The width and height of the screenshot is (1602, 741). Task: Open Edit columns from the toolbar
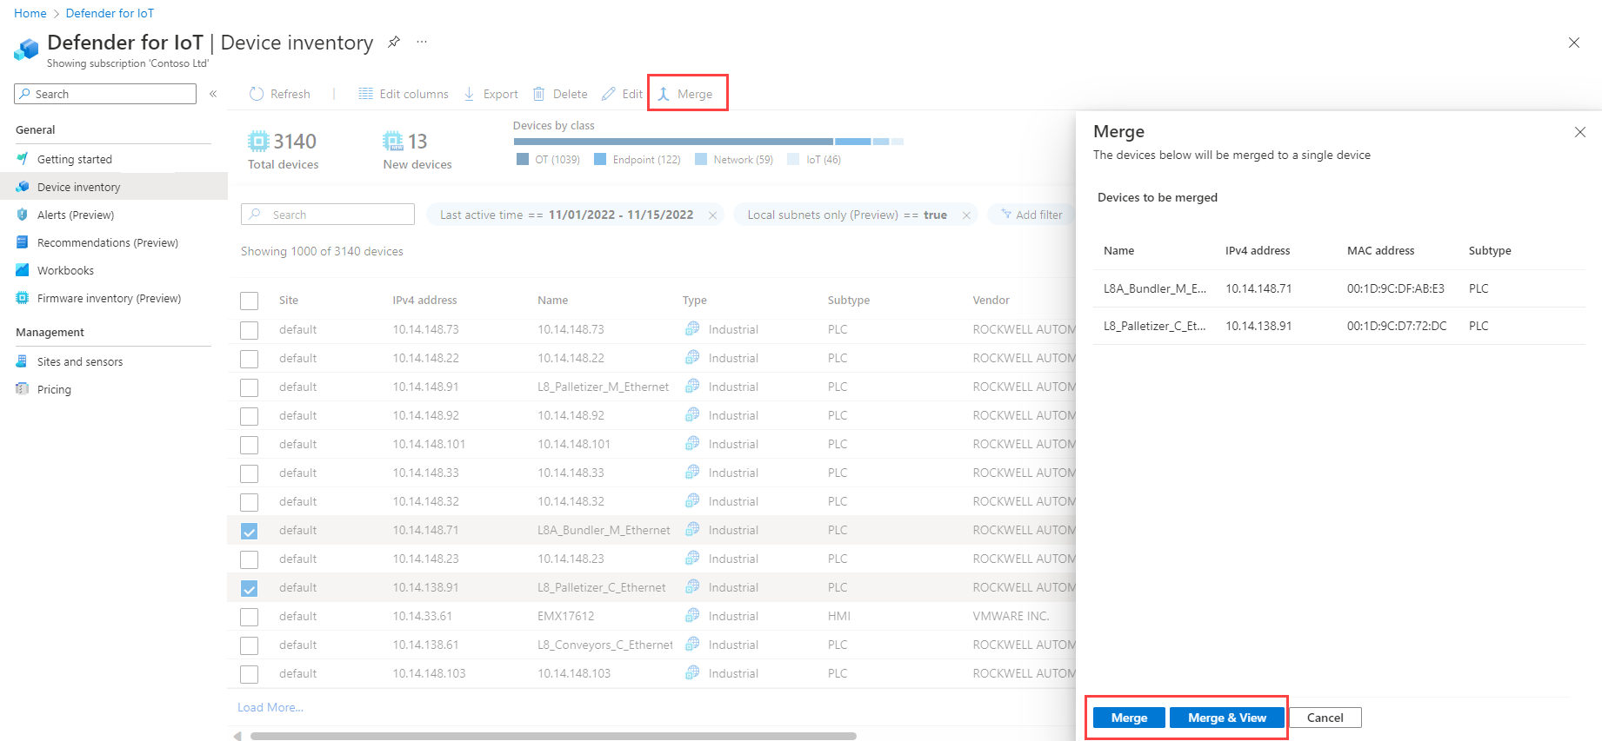(404, 94)
